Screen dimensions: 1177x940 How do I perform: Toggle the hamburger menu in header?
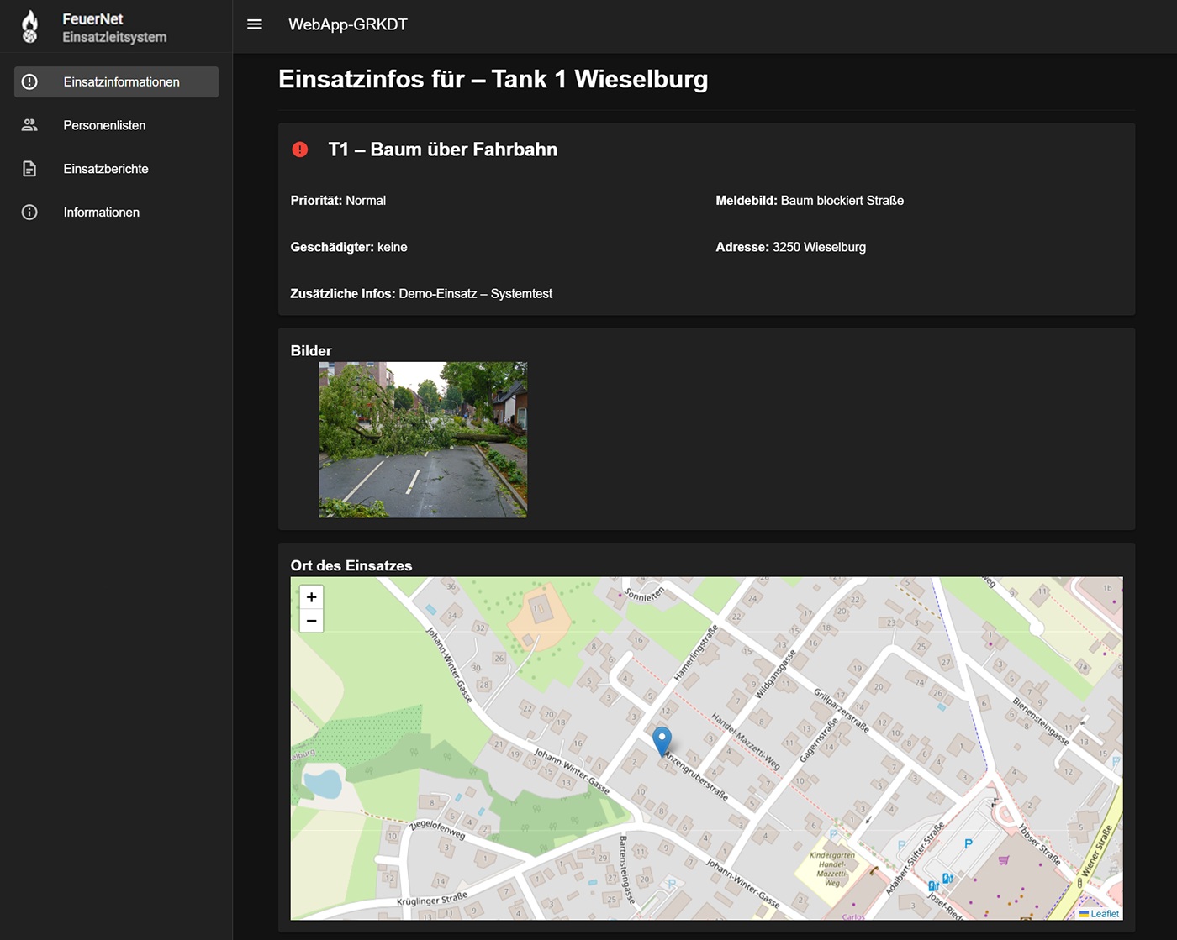tap(255, 24)
